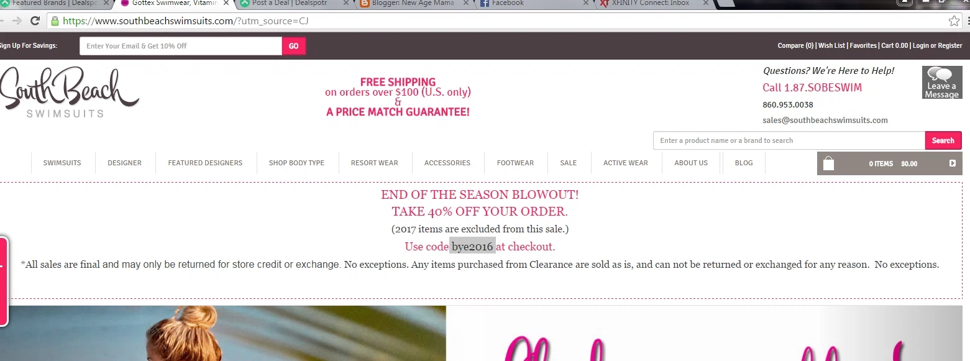Close the Facebook browser tab
The width and height of the screenshot is (970, 361).
pos(585,3)
